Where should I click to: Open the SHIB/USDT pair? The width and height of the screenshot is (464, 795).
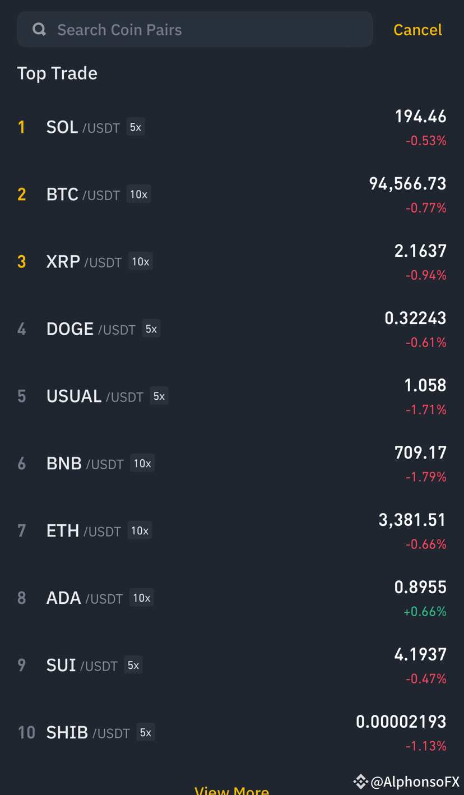coord(232,733)
